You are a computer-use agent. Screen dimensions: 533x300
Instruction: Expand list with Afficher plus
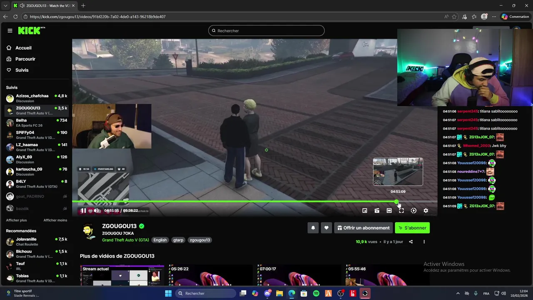tap(16, 220)
